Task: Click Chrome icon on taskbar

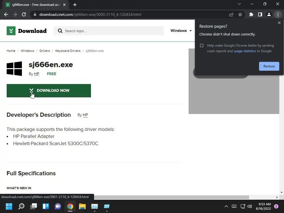Action: [x=70, y=206]
